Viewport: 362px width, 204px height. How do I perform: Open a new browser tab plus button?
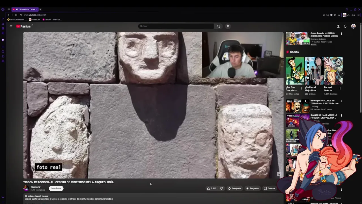(x=40, y=9)
